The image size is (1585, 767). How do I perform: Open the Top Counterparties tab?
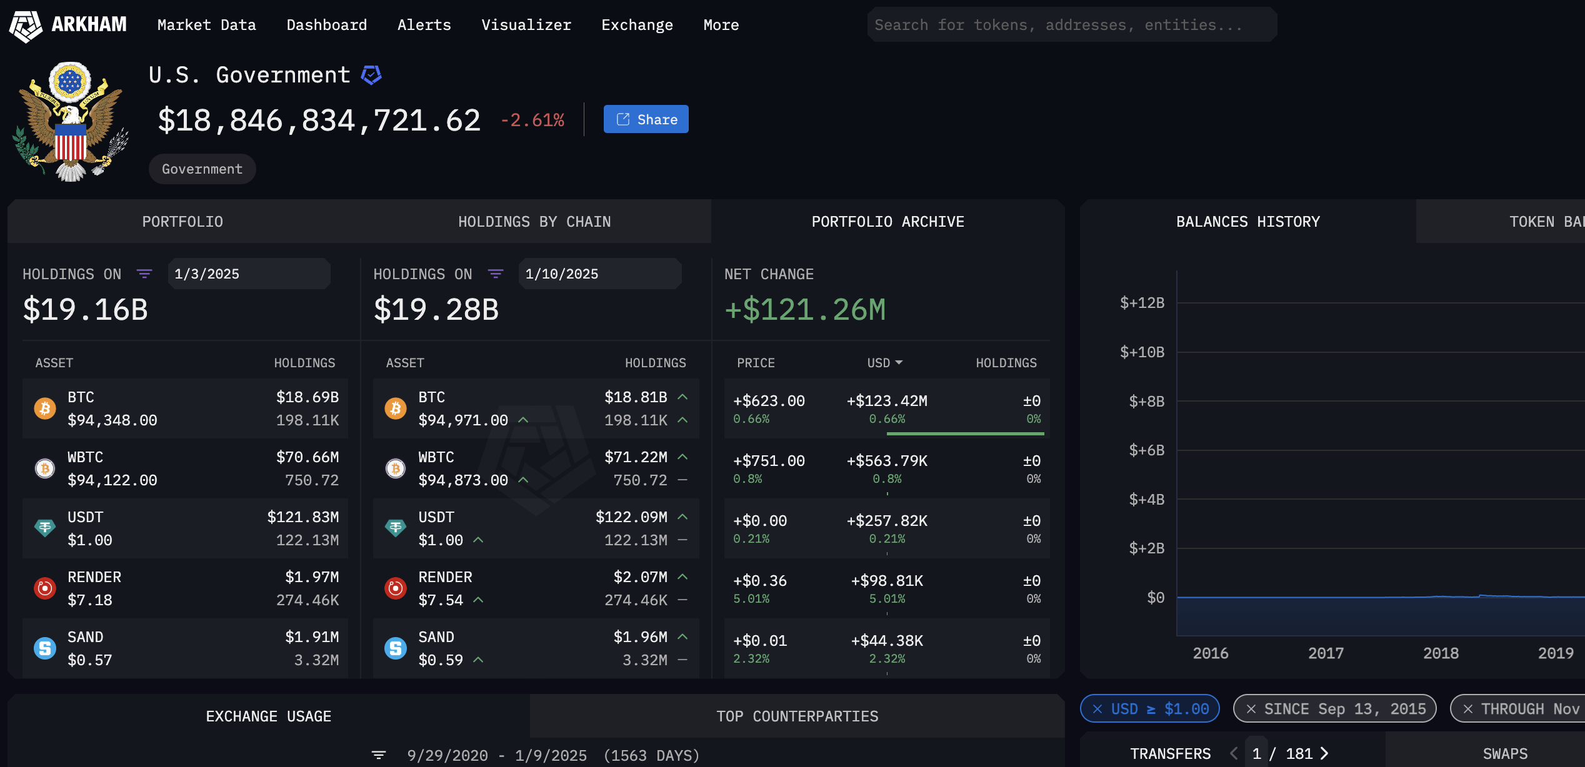[x=797, y=716]
